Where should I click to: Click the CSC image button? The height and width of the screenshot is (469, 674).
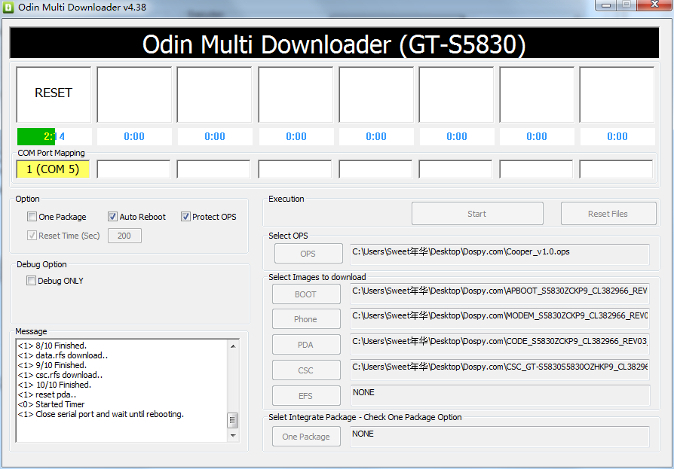[x=306, y=370]
